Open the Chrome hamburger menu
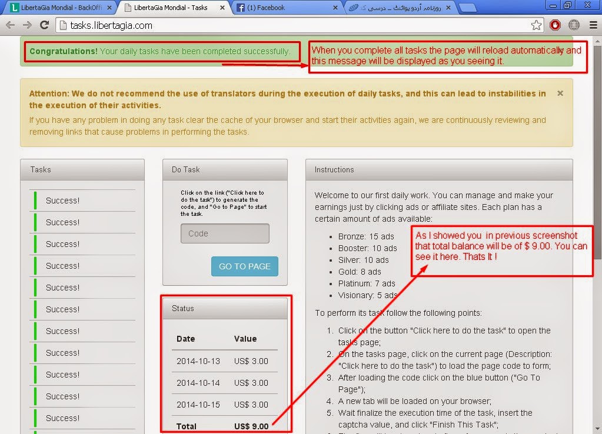Viewport: 602px width, 434px height. [x=593, y=25]
